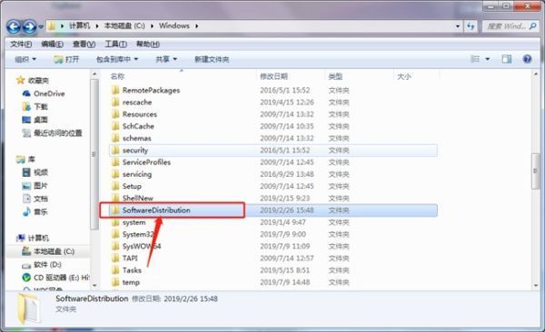Open the 帮助(H) menu

tap(148, 44)
